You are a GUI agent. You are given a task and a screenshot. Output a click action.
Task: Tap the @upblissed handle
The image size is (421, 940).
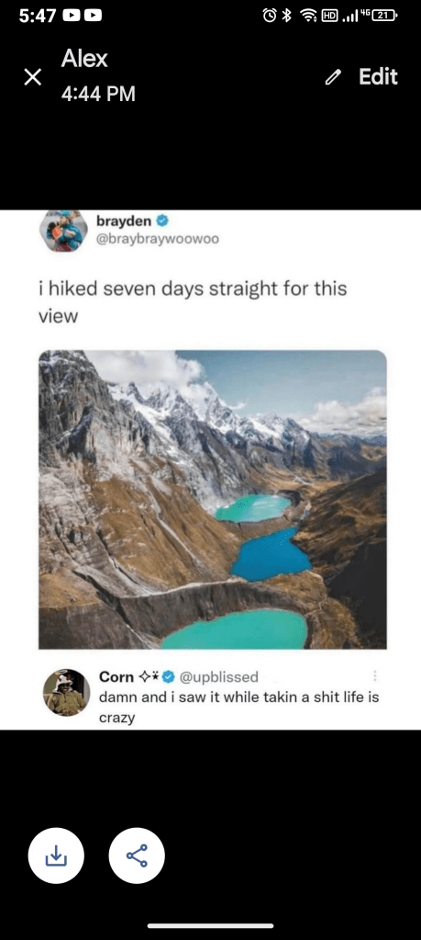click(218, 677)
